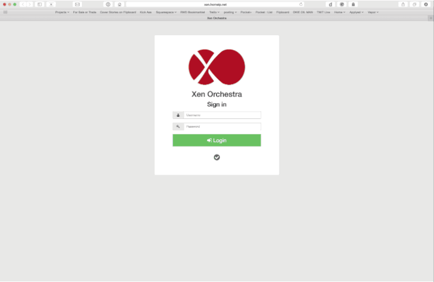434x282 pixels.
Task: Go back with the Safari back arrow
Action: click(x=23, y=4)
